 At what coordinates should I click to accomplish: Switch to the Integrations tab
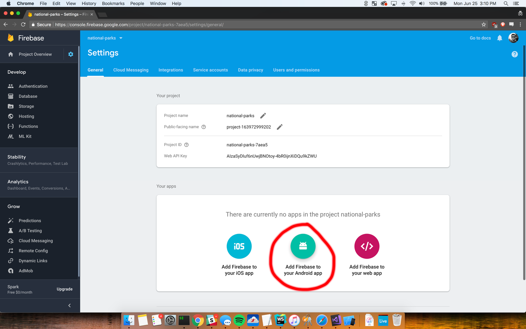click(171, 70)
